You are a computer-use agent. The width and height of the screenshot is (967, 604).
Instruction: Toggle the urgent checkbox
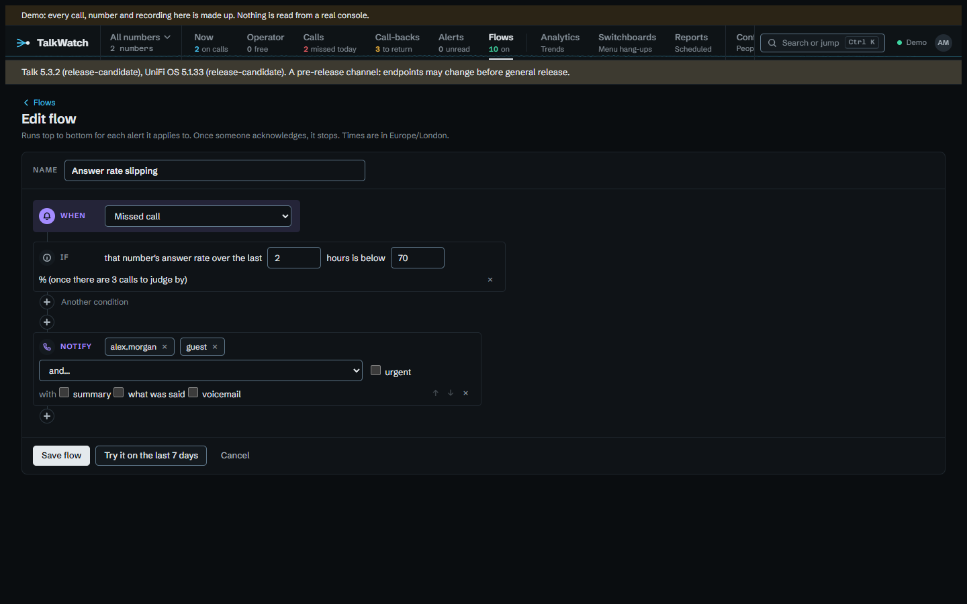pyautogui.click(x=376, y=370)
